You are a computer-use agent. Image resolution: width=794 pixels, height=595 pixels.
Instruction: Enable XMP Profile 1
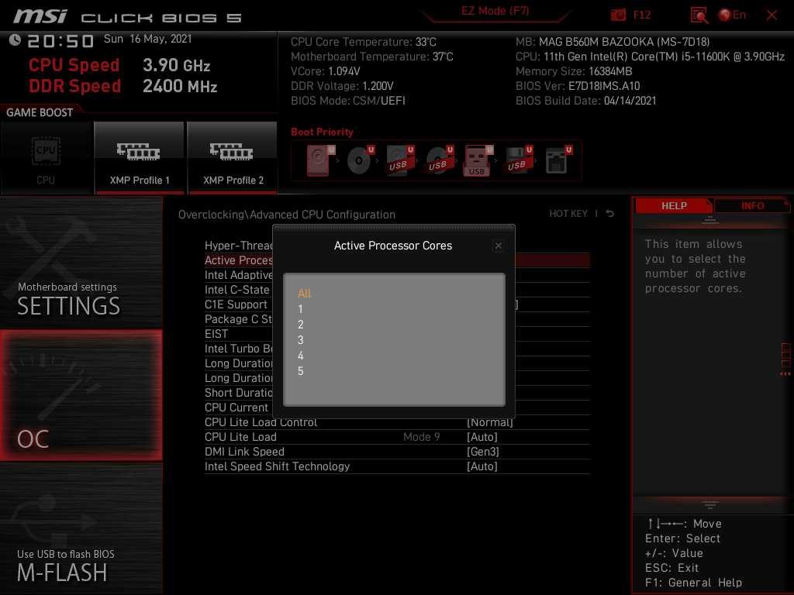click(140, 158)
